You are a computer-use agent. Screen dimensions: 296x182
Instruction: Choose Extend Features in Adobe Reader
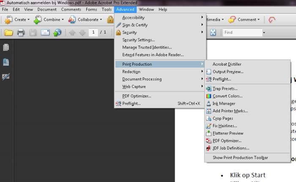pos(160,55)
